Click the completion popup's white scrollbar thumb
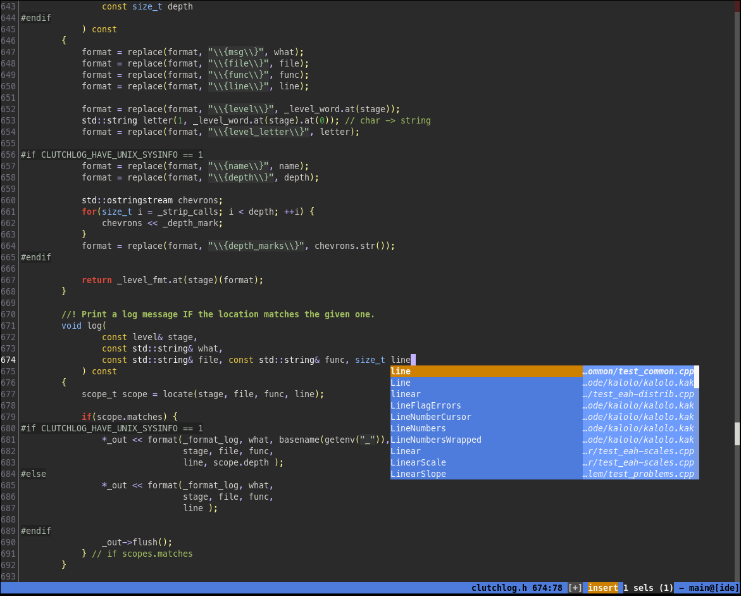The height and width of the screenshot is (596, 741). [697, 377]
